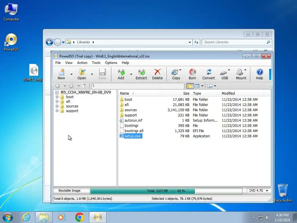The height and width of the screenshot is (223, 297).
Task: Click the go up one level icon
Action: (x=85, y=86)
